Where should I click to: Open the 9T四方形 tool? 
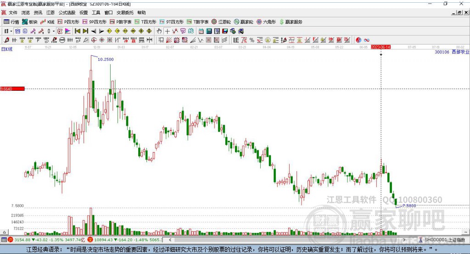[172, 22]
